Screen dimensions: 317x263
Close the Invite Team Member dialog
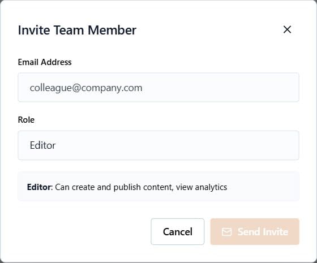point(287,29)
